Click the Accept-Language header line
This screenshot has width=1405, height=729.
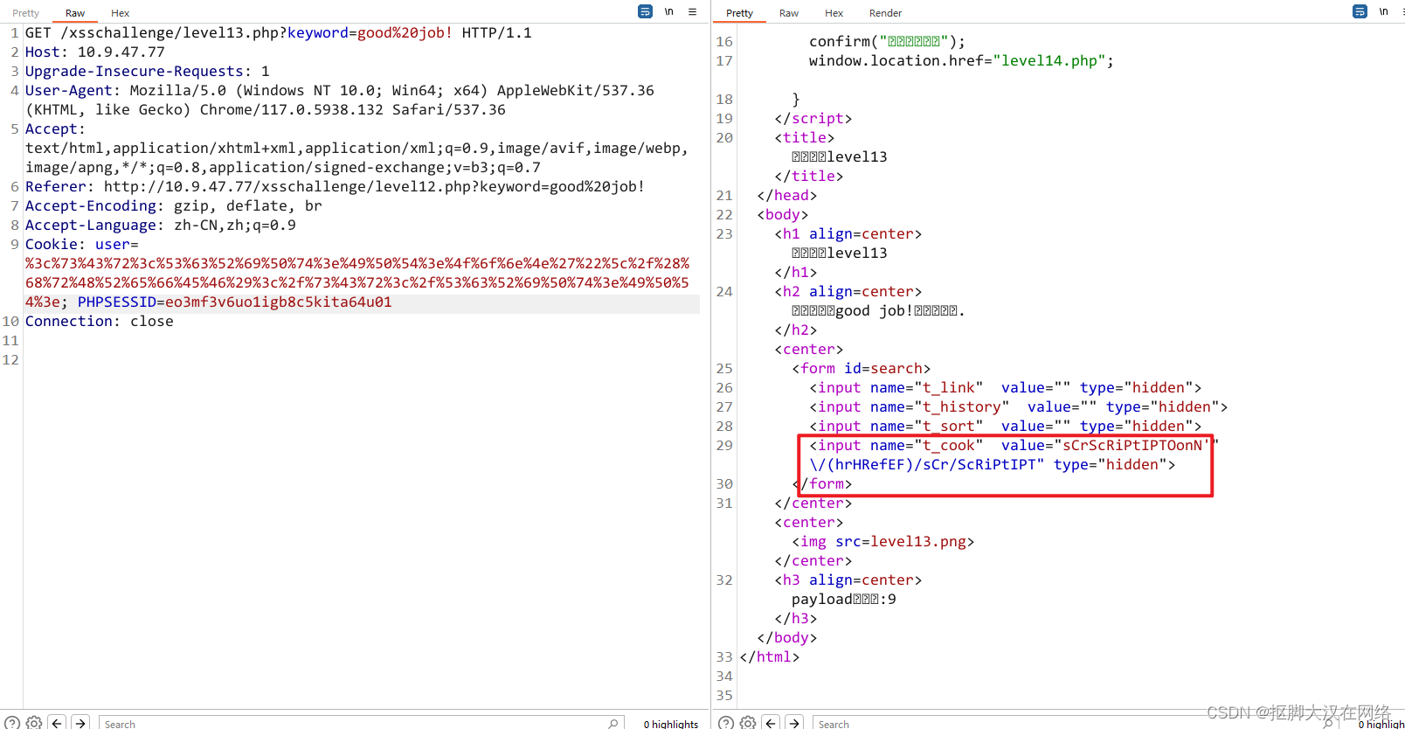160,225
